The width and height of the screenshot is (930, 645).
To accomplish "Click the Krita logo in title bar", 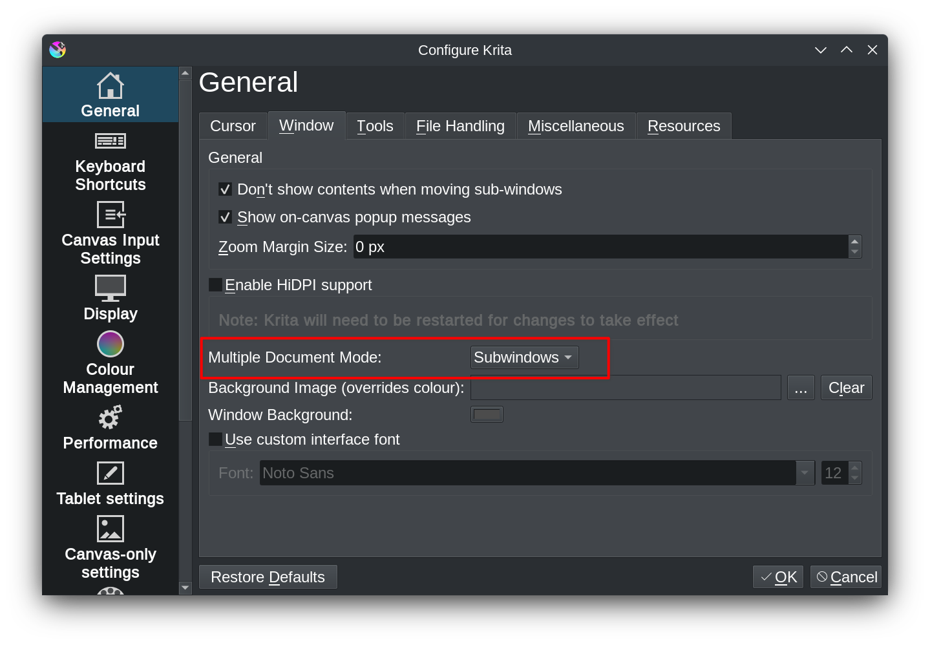I will 58,50.
